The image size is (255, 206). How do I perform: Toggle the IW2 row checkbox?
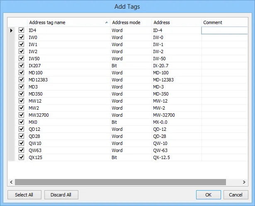tap(21, 51)
